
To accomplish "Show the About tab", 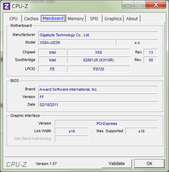I will [x=132, y=18].
